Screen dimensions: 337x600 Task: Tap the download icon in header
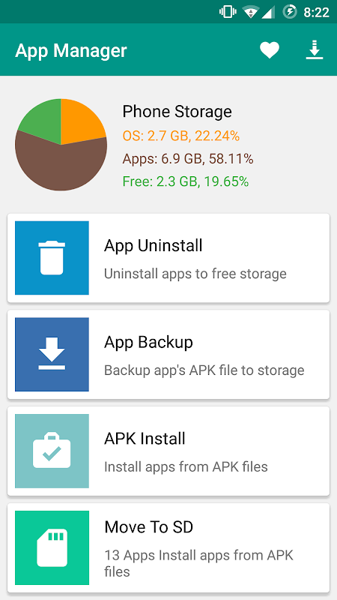[315, 50]
